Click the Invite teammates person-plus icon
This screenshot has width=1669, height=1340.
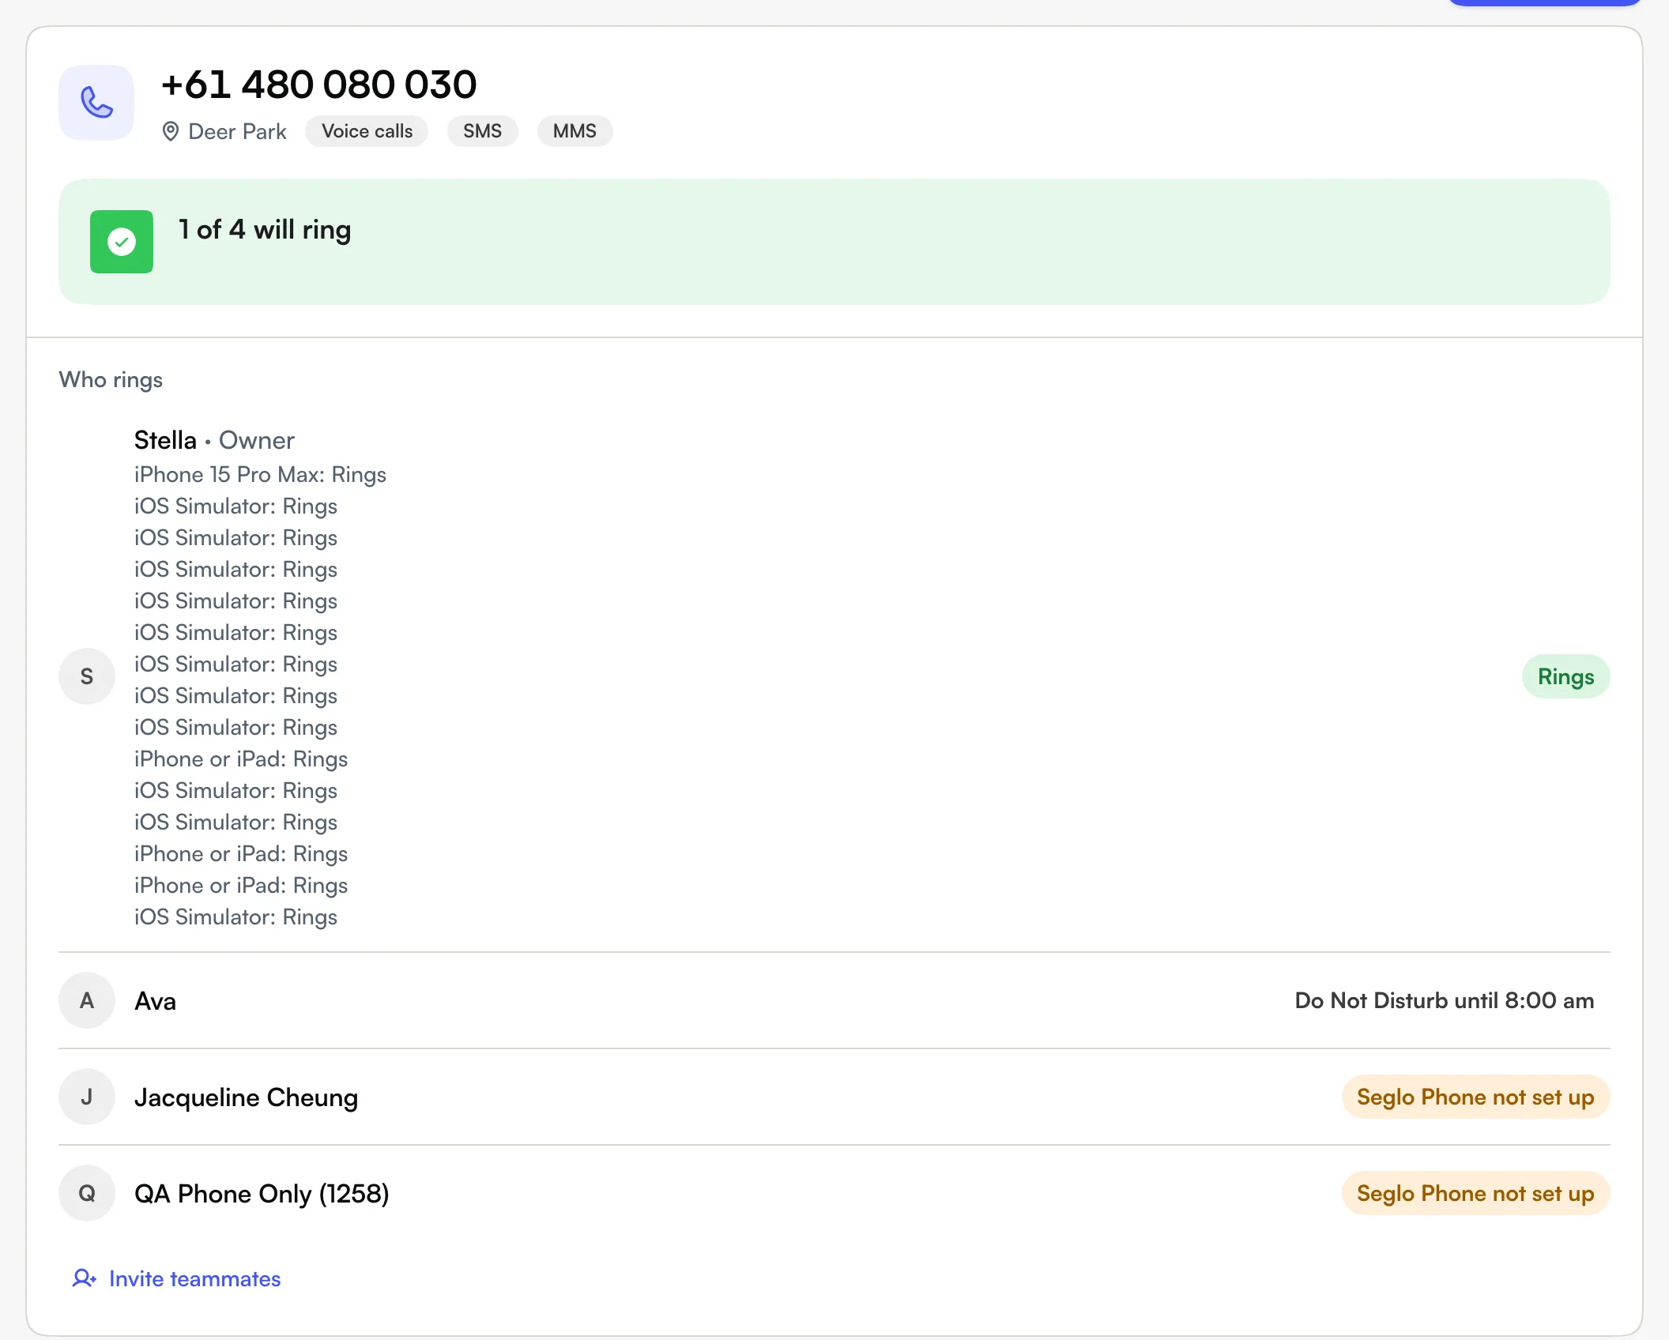85,1278
